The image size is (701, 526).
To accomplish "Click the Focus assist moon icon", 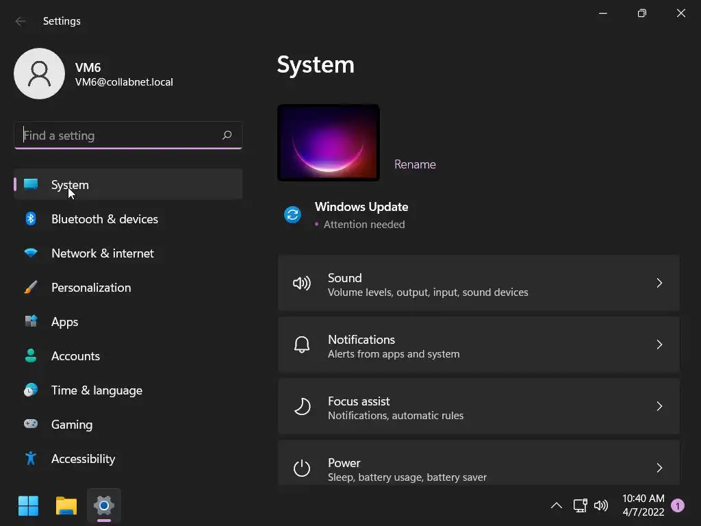I will pyautogui.click(x=302, y=407).
